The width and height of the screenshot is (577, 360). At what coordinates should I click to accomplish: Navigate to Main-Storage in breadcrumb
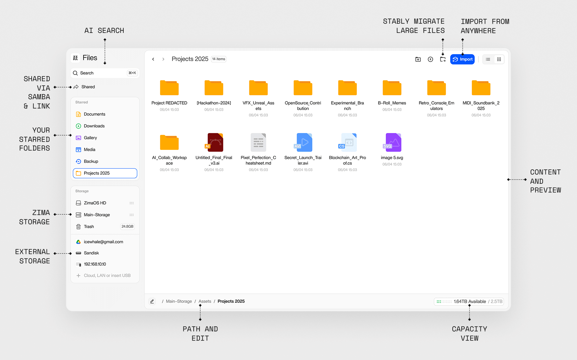click(x=179, y=301)
